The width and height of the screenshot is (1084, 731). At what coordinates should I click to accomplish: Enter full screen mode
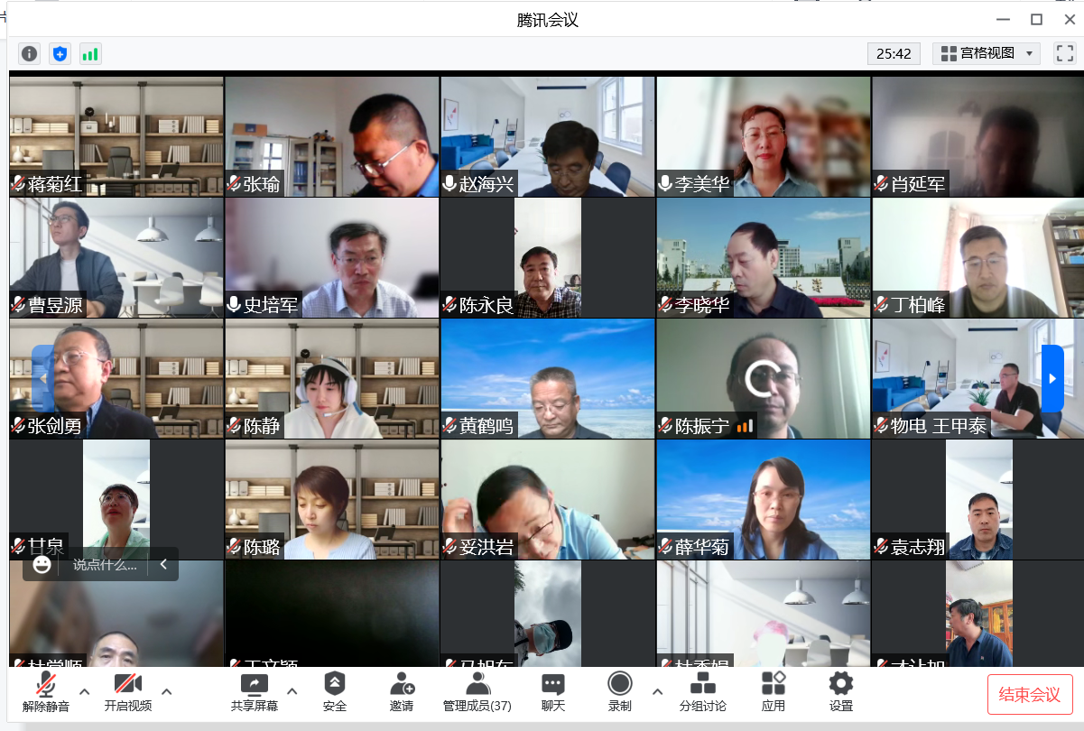coord(1065,53)
